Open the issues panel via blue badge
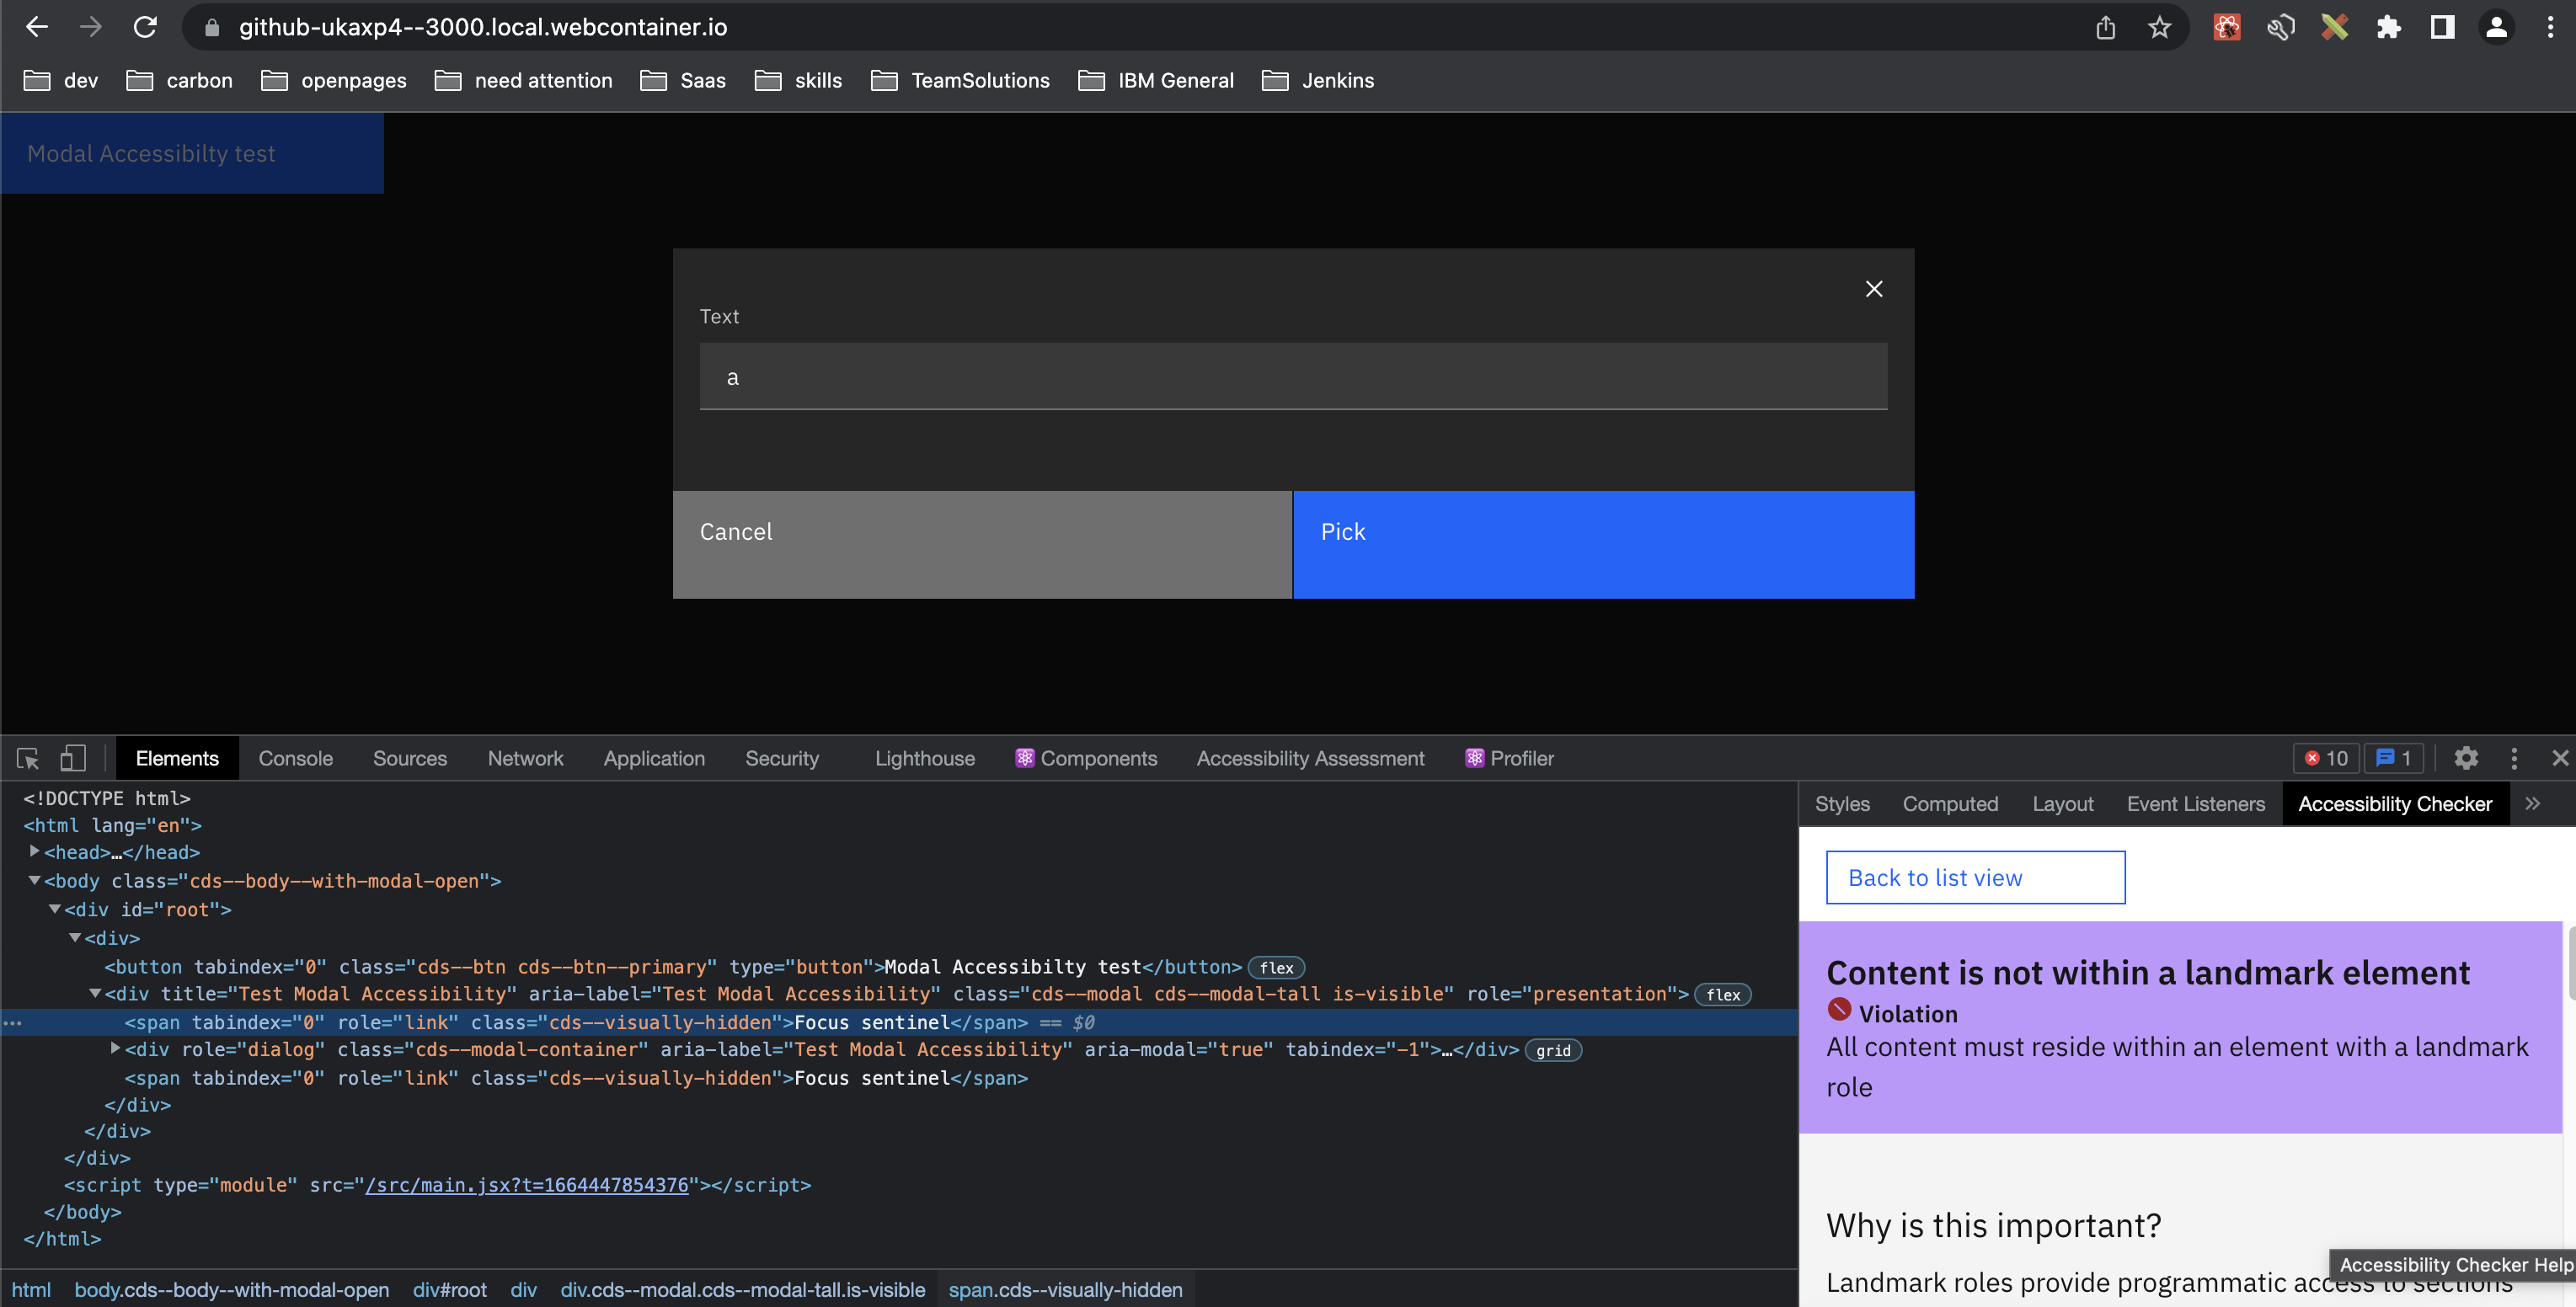This screenshot has height=1307, width=2576. coord(2392,758)
